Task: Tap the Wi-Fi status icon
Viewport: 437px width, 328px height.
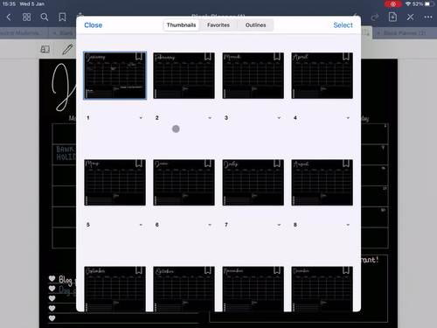Action: coord(408,4)
